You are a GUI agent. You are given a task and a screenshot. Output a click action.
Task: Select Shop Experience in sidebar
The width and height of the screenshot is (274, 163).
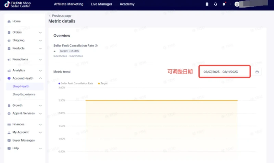tap(24, 94)
